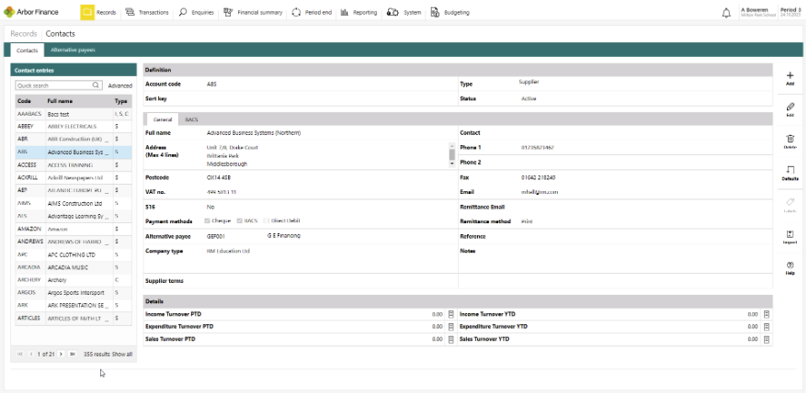Open the Period end menu
This screenshot has width=808, height=395.
[312, 12]
